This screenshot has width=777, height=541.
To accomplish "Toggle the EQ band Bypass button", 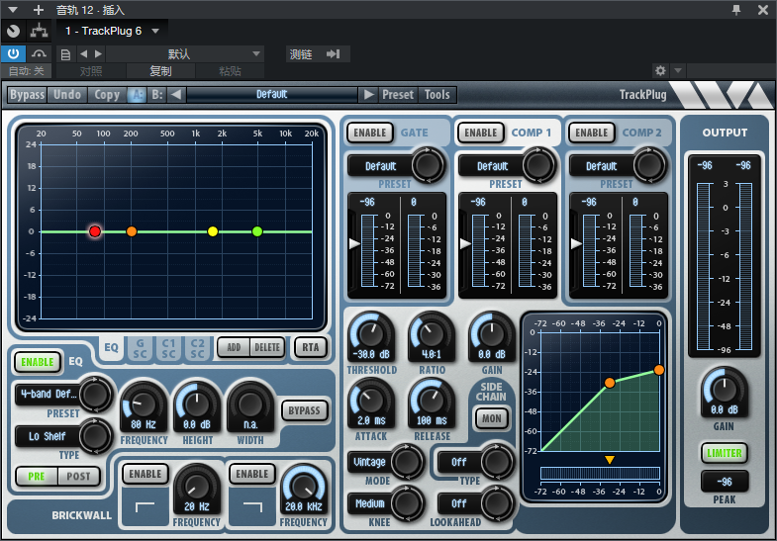I will pos(304,410).
